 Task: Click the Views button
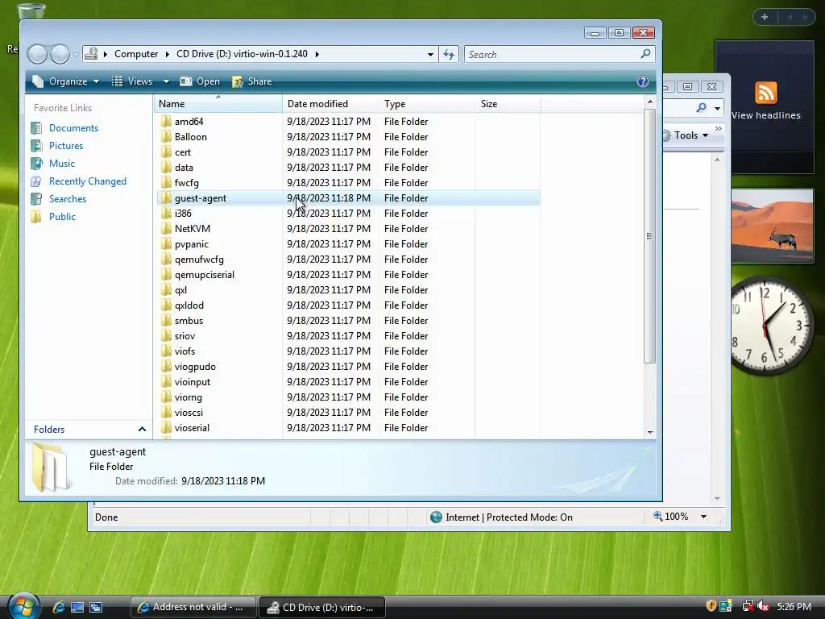tap(133, 81)
